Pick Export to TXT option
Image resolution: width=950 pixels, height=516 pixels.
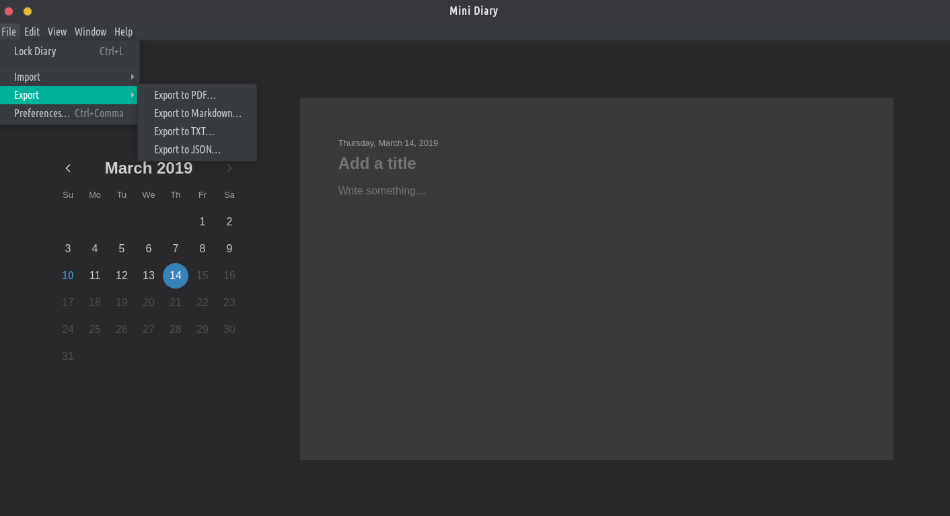[x=184, y=131]
